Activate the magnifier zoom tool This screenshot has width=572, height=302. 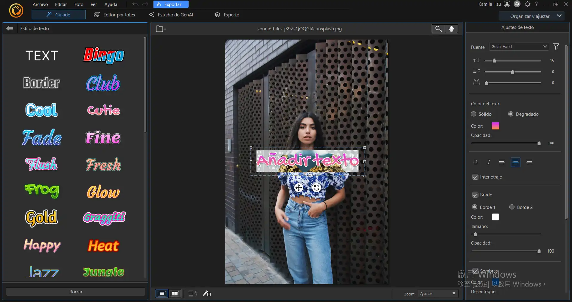point(438,29)
